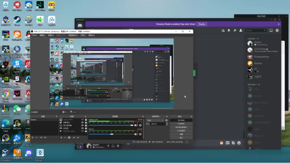Mute Mic/Aux speaker icon
Viewport: 290px width, 163px height.
coord(136,134)
